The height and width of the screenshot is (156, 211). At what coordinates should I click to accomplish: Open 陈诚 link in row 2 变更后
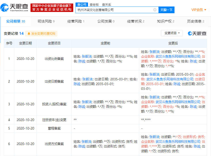(x=177, y=84)
